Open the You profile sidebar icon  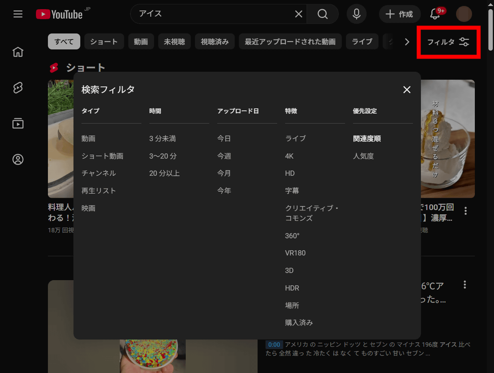click(18, 159)
